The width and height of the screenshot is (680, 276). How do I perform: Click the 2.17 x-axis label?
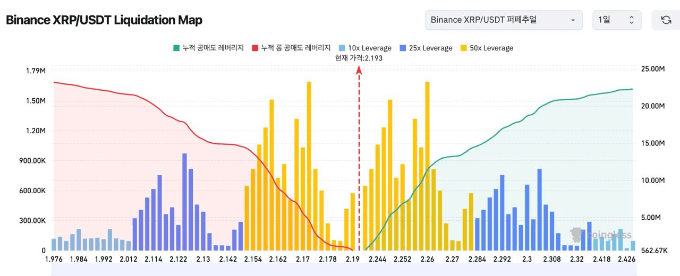[303, 259]
